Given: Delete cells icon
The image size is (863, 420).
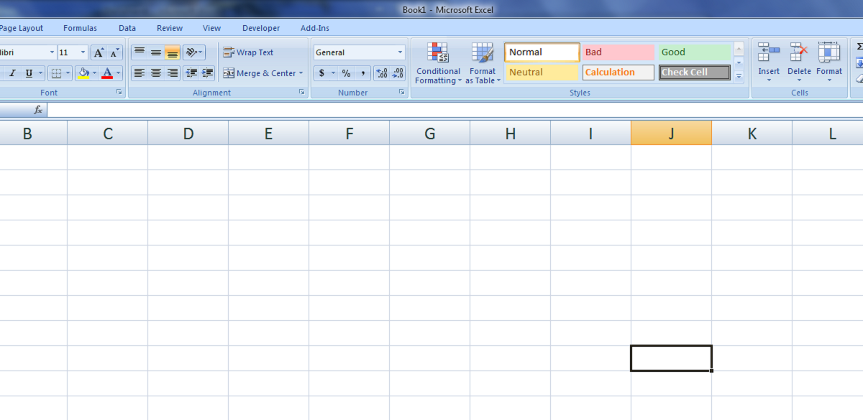Looking at the screenshot, I should [799, 53].
